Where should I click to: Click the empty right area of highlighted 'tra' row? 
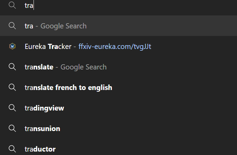[x=162, y=26]
